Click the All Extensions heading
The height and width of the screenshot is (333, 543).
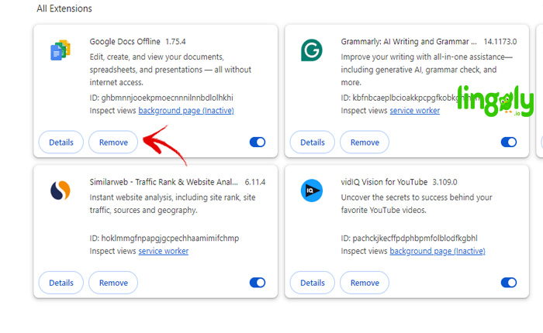(64, 9)
